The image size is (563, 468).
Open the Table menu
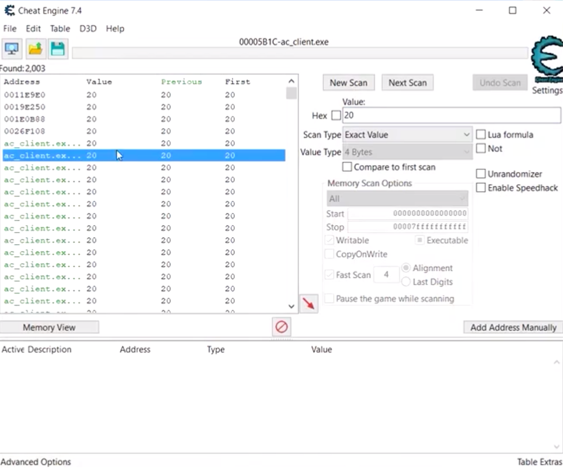tap(59, 28)
